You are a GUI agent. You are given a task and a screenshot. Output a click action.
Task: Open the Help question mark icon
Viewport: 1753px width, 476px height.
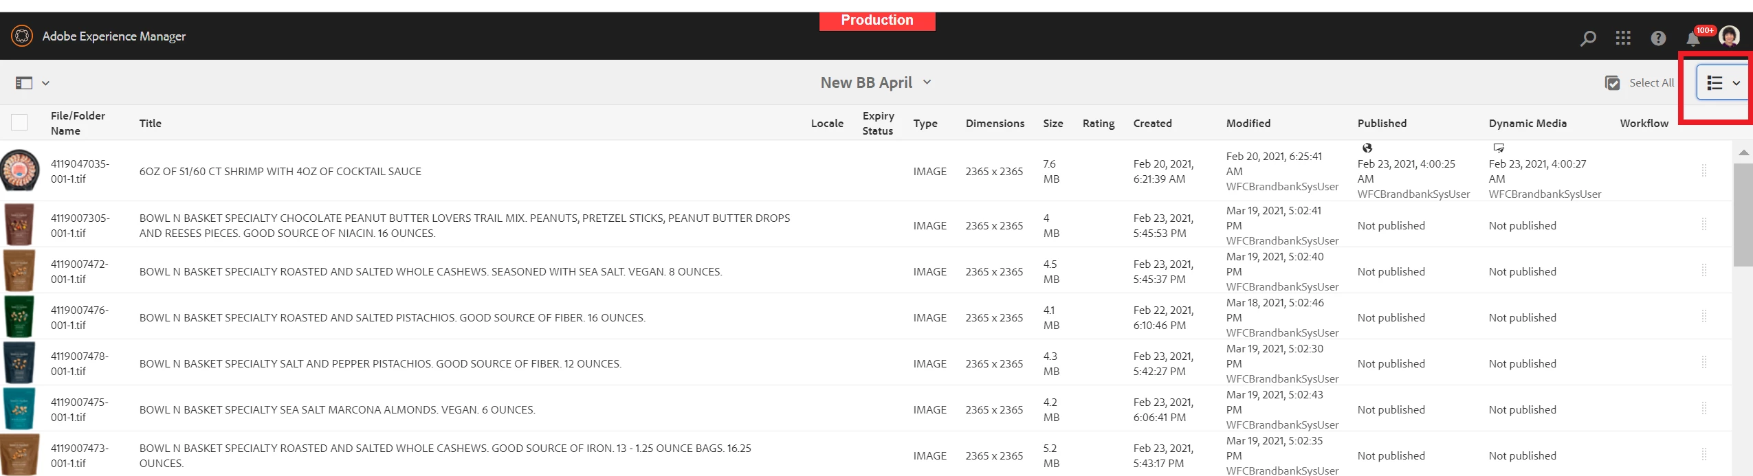pyautogui.click(x=1658, y=38)
